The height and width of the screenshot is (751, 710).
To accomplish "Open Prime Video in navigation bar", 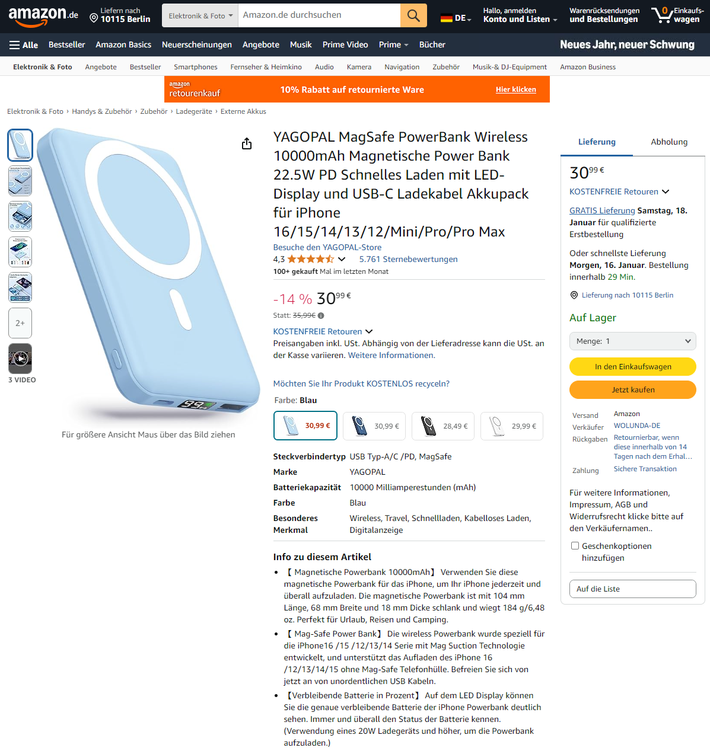I will pos(345,45).
